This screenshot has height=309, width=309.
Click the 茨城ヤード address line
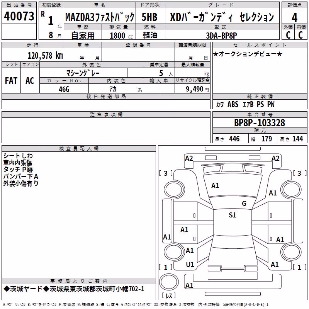coord(74,289)
